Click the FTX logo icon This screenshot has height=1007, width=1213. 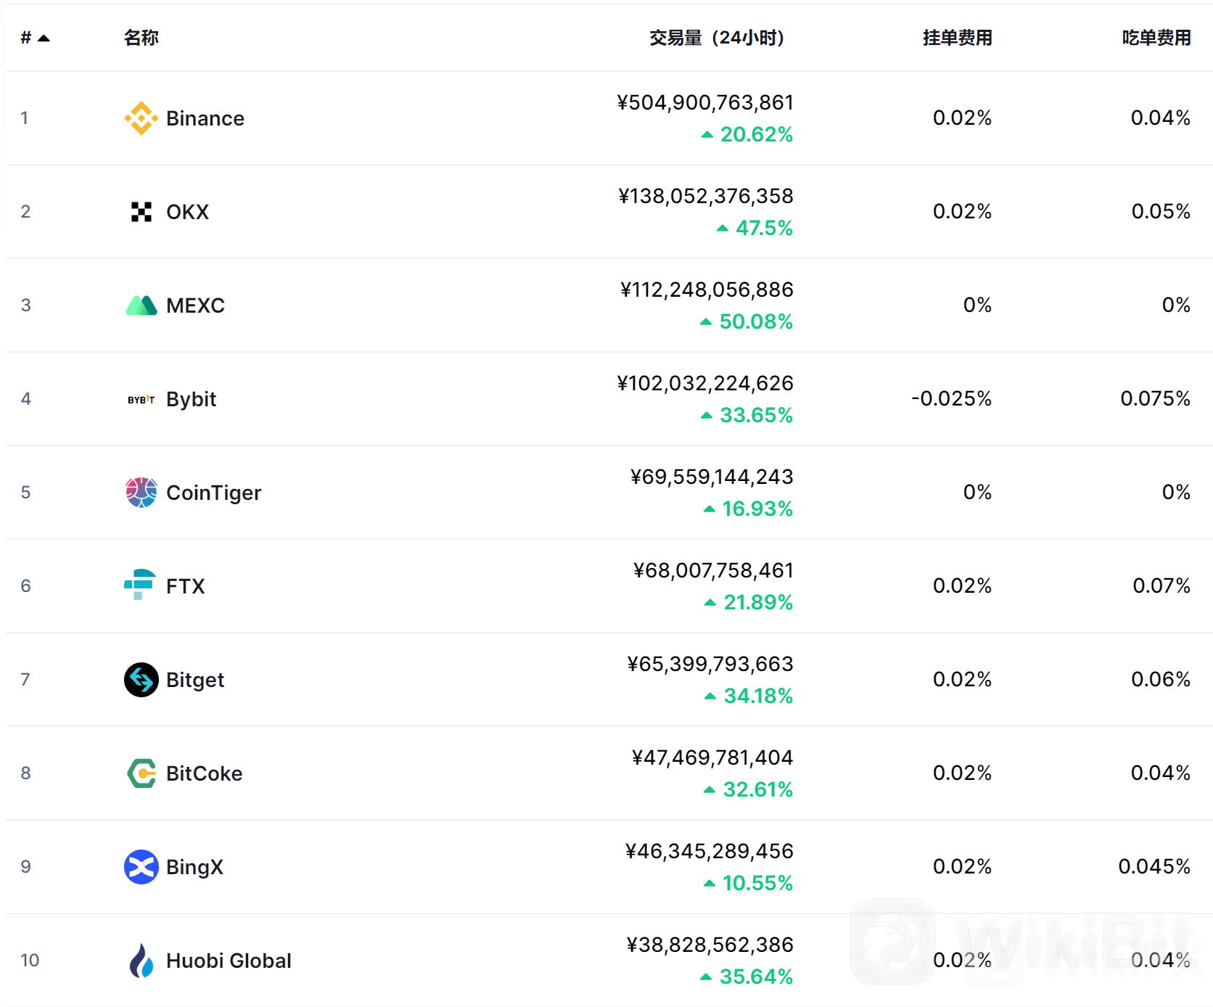click(140, 585)
